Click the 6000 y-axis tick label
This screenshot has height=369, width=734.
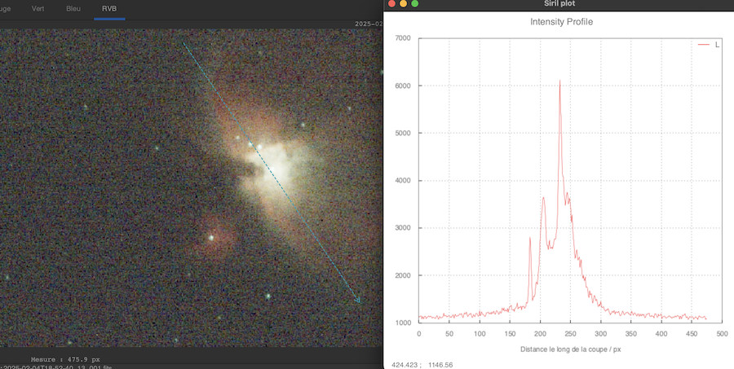(403, 86)
